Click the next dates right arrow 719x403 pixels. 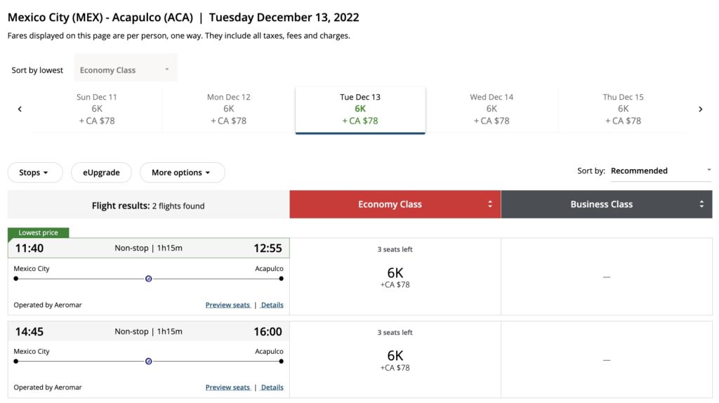700,109
